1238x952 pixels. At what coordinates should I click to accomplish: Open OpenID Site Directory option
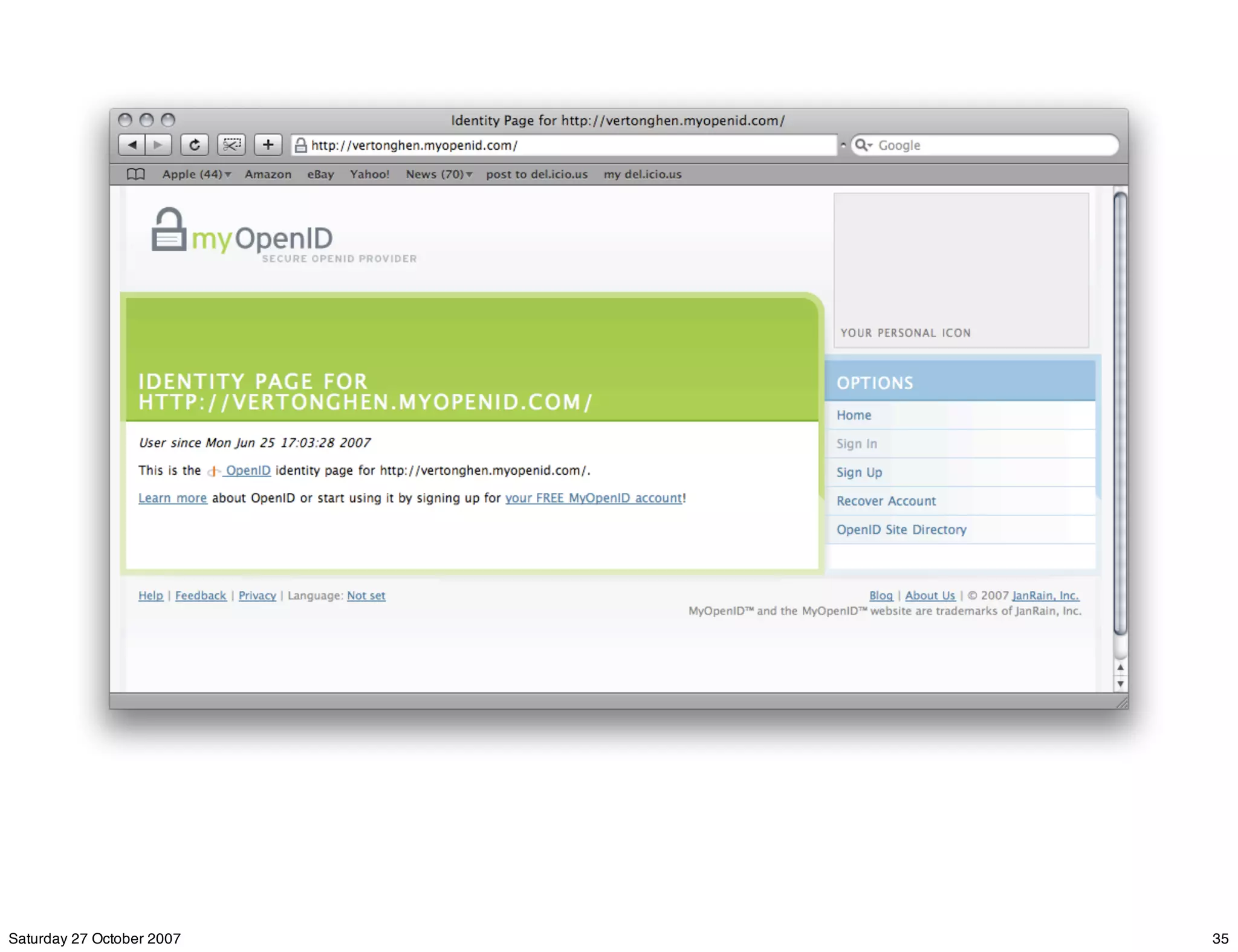(x=960, y=530)
